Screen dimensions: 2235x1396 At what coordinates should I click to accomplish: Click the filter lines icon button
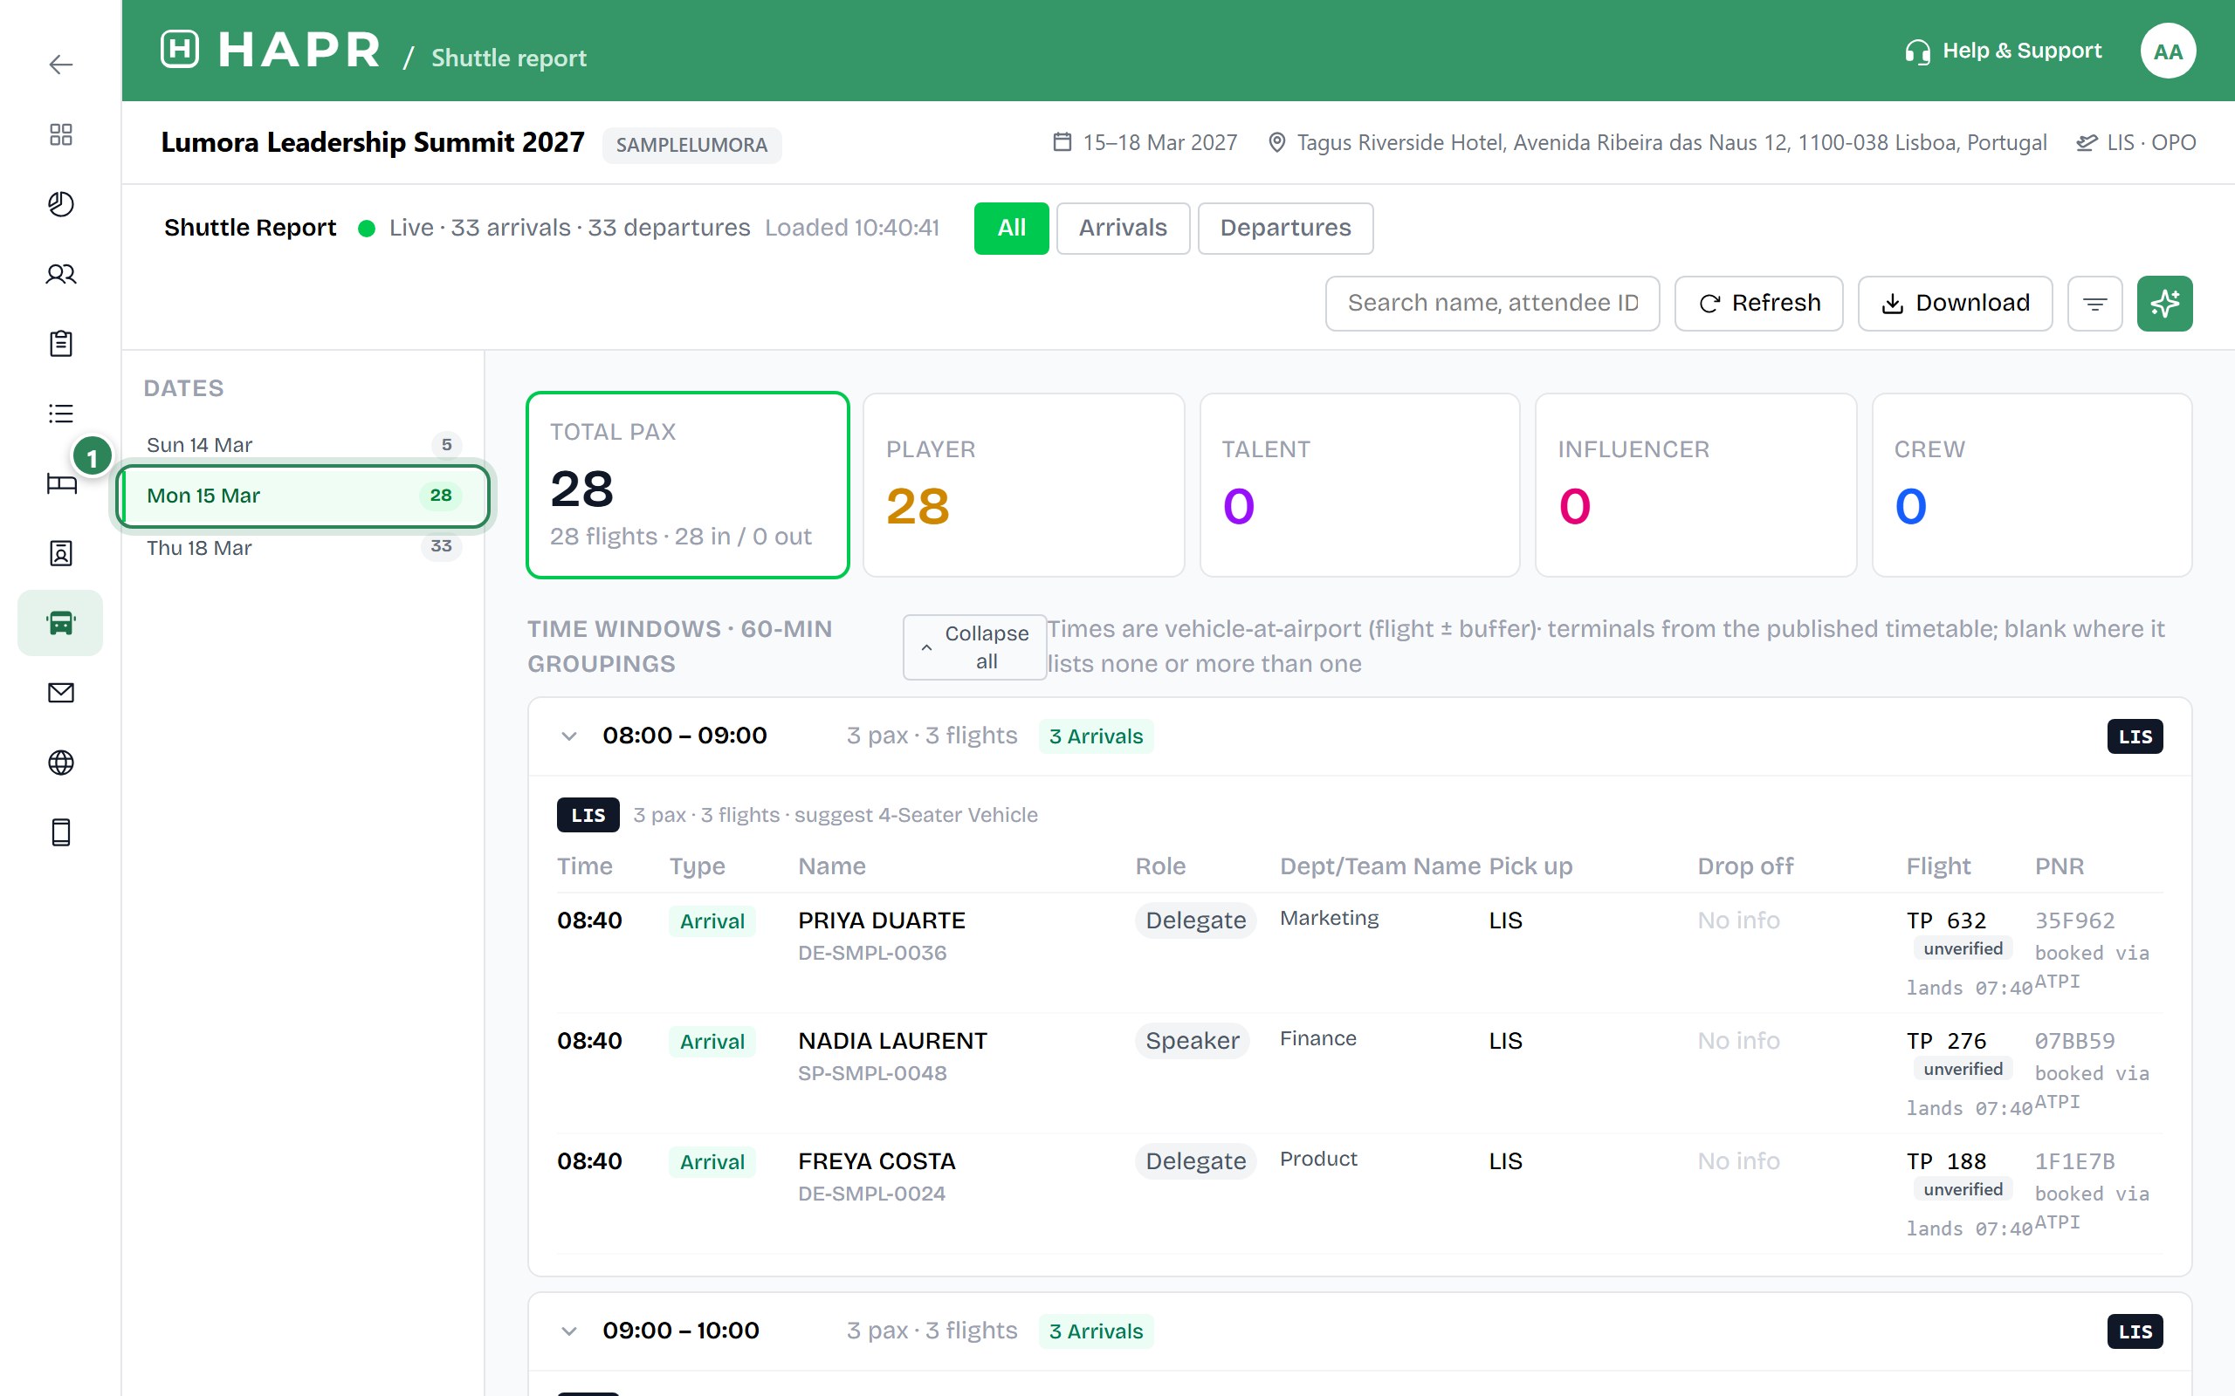point(2094,303)
